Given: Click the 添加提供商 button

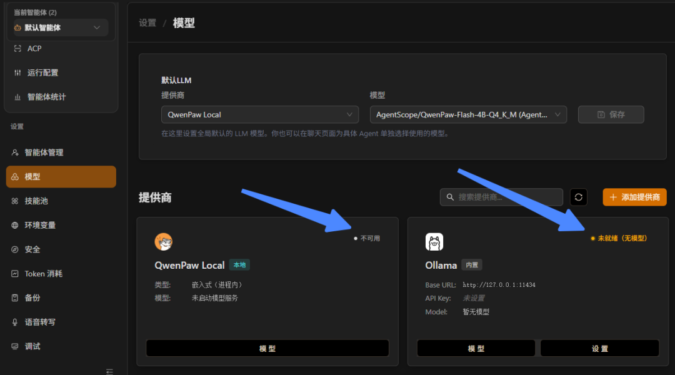Looking at the screenshot, I should [634, 197].
